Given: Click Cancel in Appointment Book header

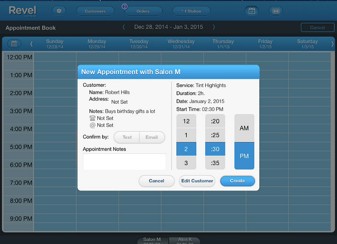Looking at the screenshot, I should (x=317, y=28).
